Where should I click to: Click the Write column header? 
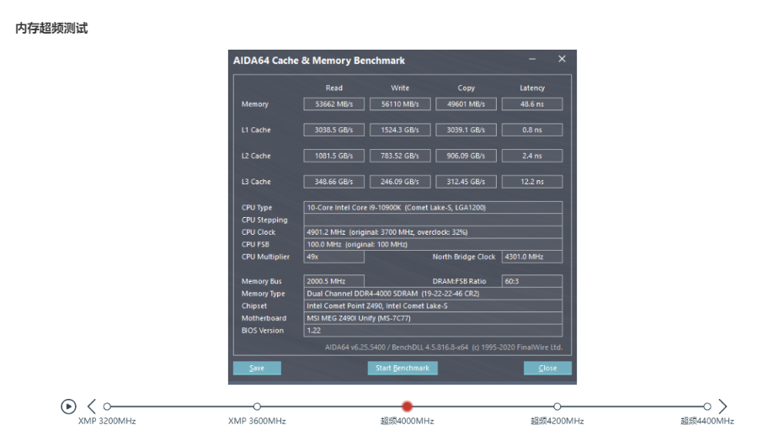pos(400,88)
